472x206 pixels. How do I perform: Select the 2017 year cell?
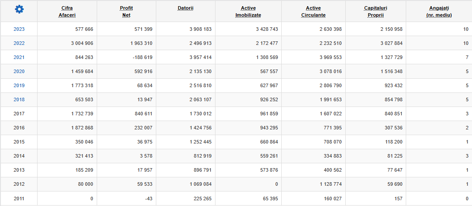19,114
